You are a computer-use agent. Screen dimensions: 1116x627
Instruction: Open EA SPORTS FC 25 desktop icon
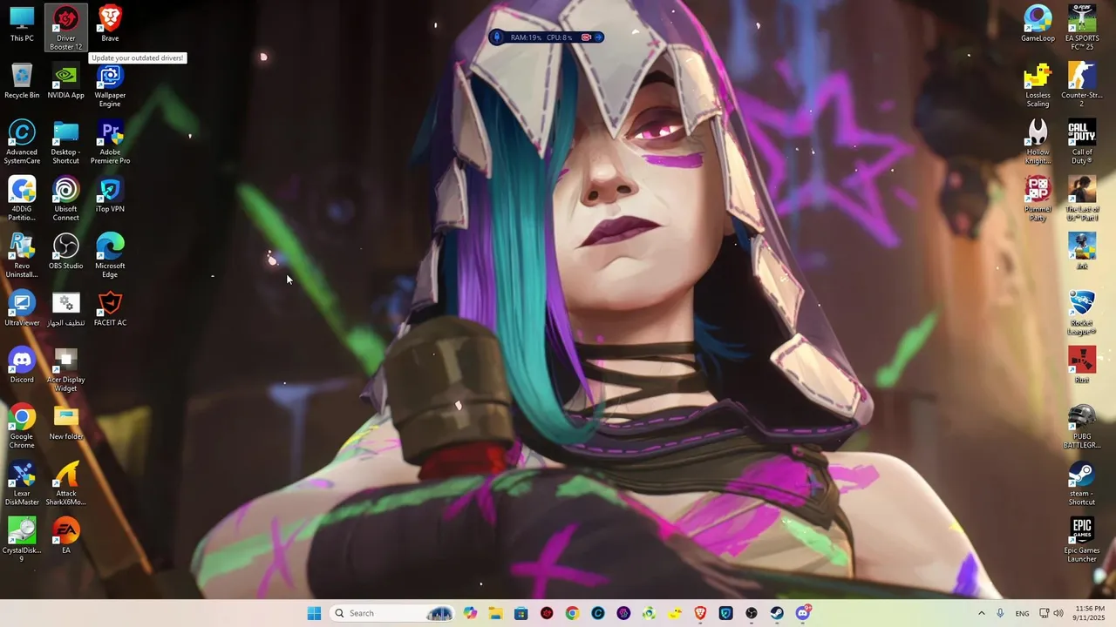pyautogui.click(x=1082, y=28)
